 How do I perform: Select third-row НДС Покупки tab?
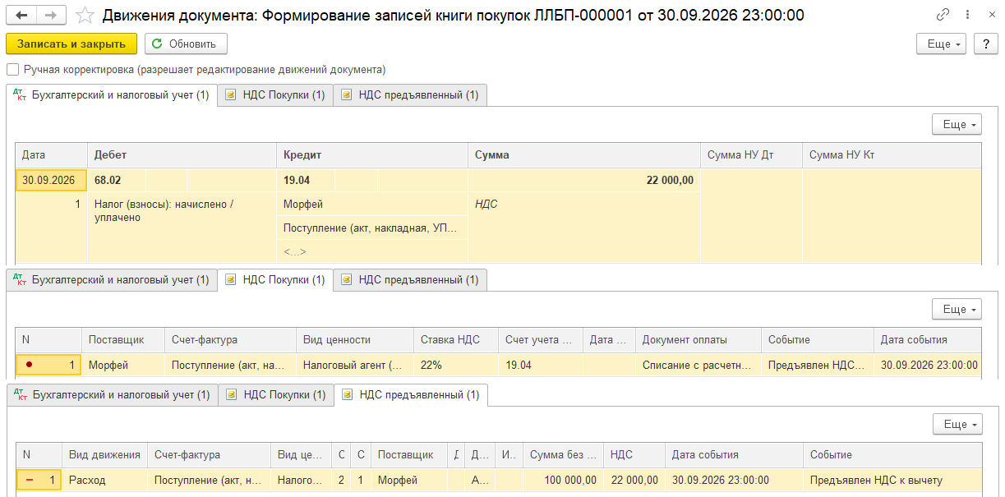(x=276, y=395)
